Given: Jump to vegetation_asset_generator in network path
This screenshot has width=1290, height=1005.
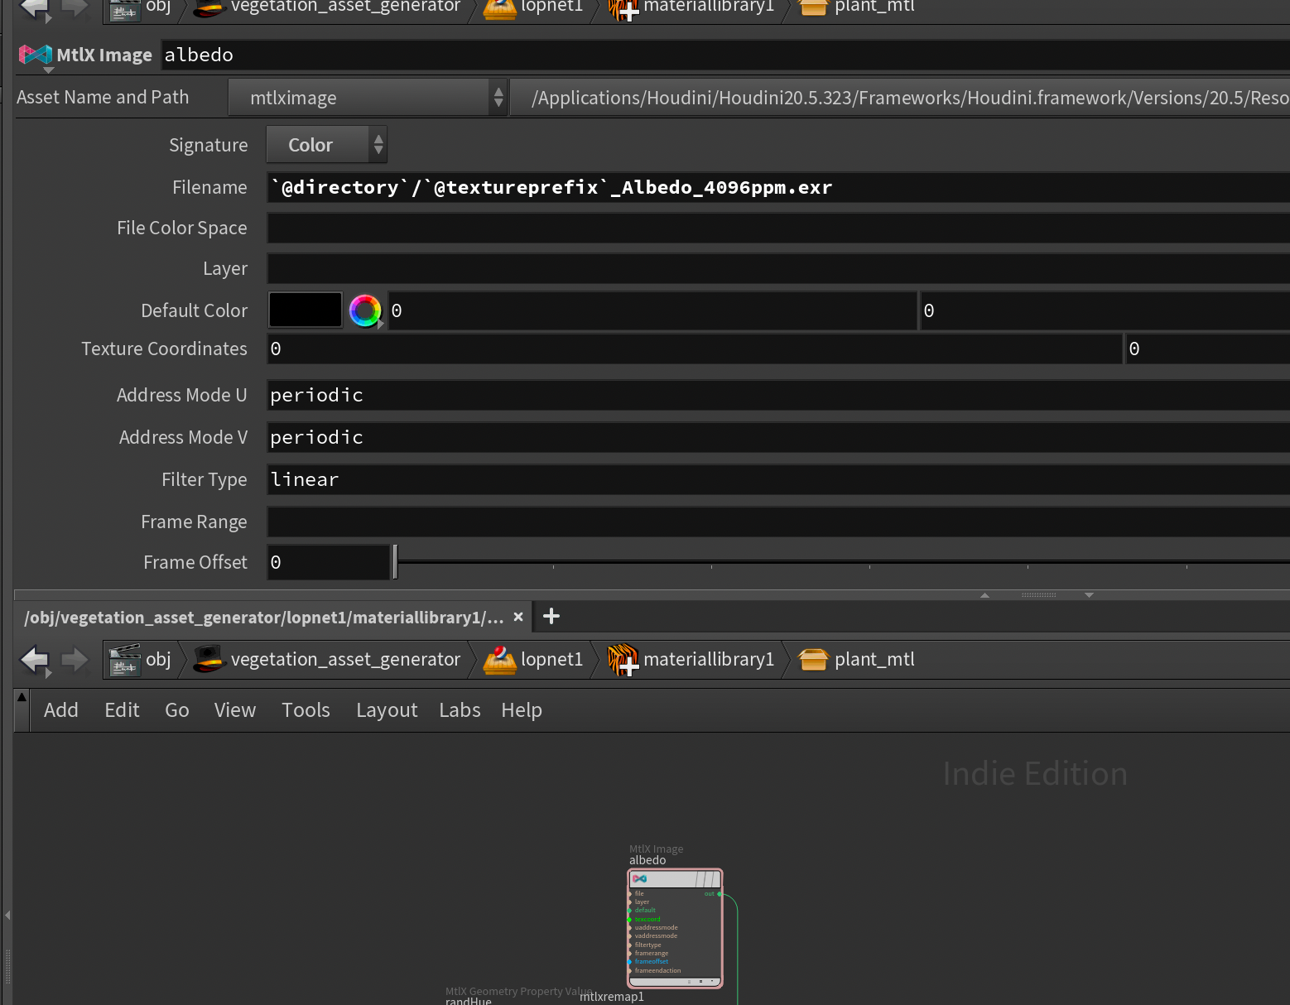Looking at the screenshot, I should 345,660.
